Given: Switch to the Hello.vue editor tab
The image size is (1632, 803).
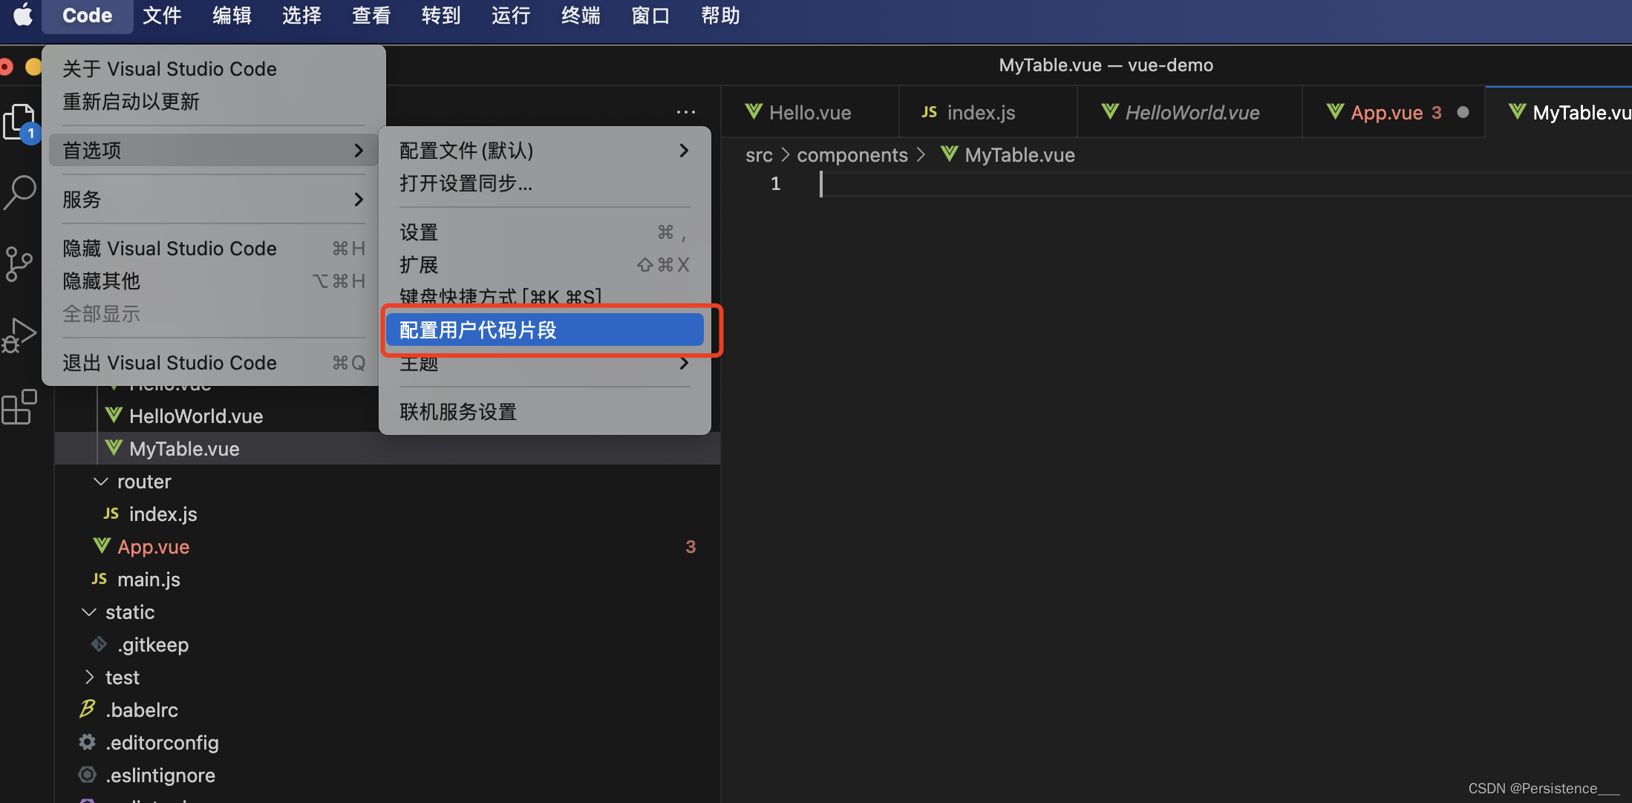Looking at the screenshot, I should 810,112.
